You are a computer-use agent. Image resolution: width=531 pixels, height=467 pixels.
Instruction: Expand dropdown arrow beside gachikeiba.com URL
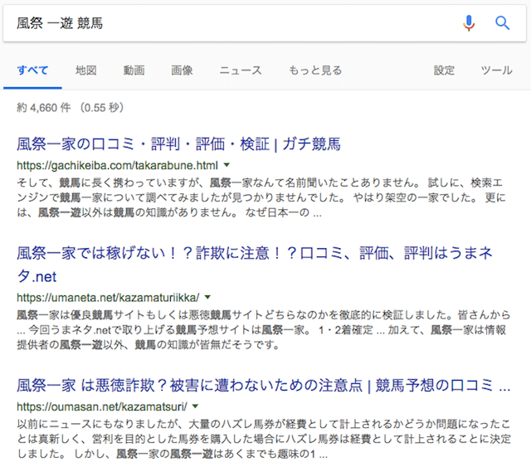click(x=227, y=165)
